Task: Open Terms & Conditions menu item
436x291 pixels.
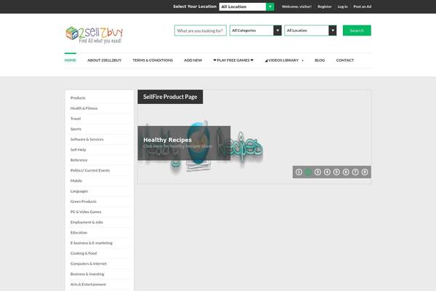Action: tap(153, 60)
